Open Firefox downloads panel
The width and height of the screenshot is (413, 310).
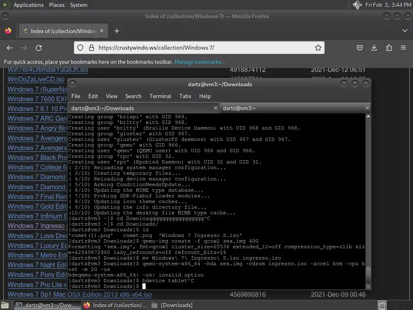(x=374, y=48)
